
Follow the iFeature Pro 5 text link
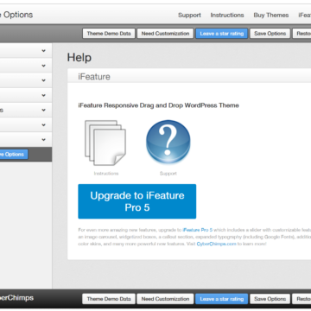tap(198, 230)
